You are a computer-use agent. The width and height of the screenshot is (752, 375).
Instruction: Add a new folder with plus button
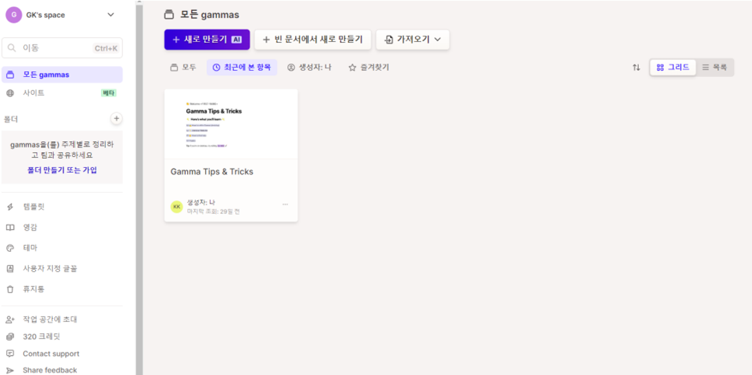pyautogui.click(x=116, y=118)
